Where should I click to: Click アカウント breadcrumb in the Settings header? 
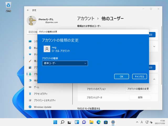pos(86,18)
